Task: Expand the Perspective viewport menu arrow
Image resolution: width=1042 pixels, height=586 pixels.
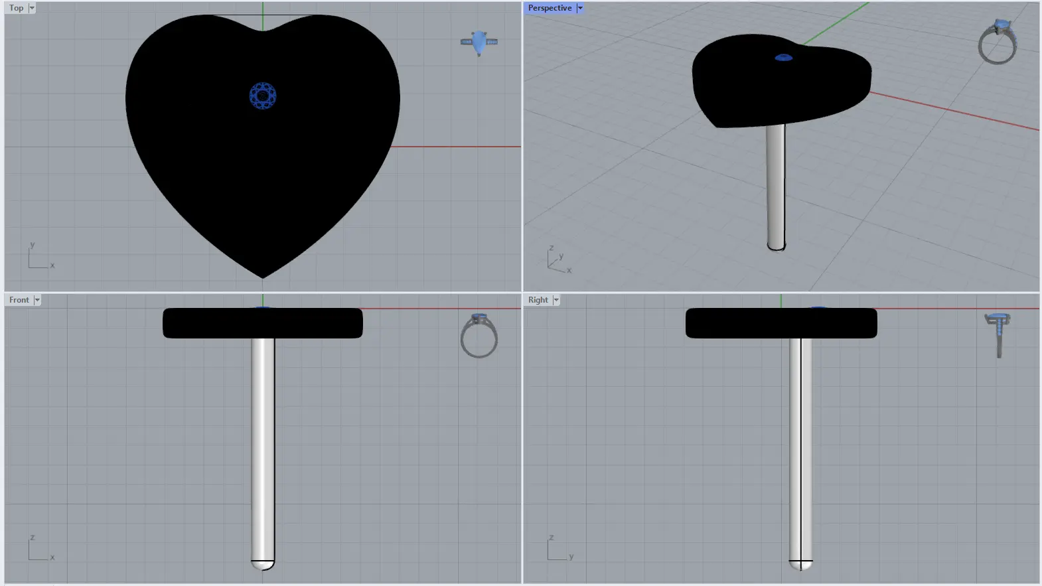Action: (579, 8)
